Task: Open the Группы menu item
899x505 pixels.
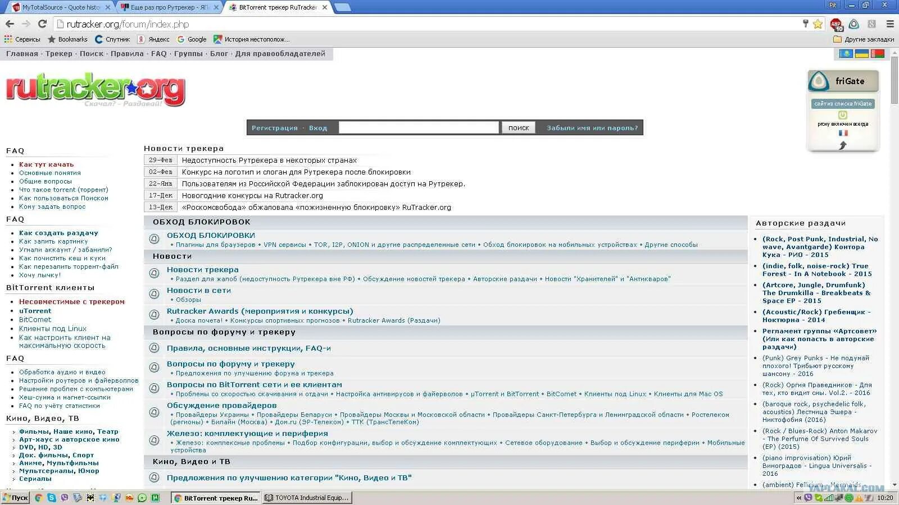Action: [188, 54]
